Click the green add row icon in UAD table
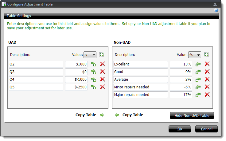This screenshot has width=226, height=141. (102, 55)
